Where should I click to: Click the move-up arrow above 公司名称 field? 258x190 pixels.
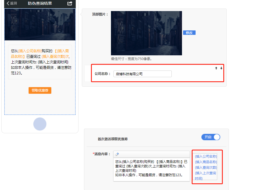[216, 68]
